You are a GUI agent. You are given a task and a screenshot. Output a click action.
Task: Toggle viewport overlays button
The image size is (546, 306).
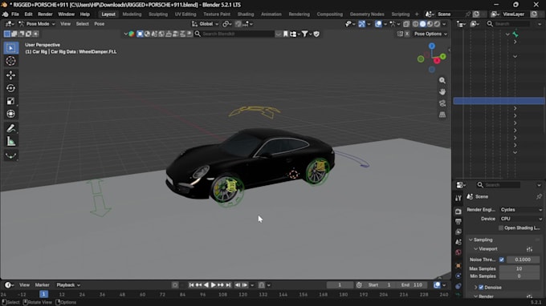(x=378, y=24)
